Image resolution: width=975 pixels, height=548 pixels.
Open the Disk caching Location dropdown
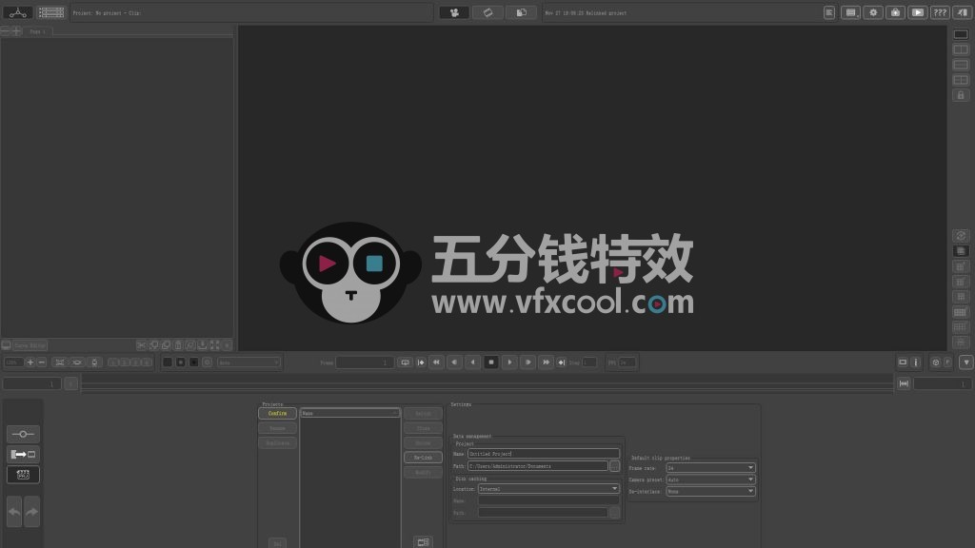tap(549, 489)
